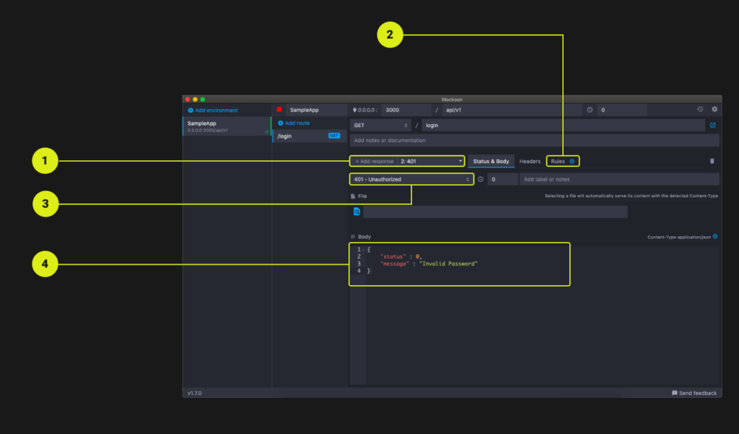
Task: Open request logs history icon
Action: (x=700, y=110)
